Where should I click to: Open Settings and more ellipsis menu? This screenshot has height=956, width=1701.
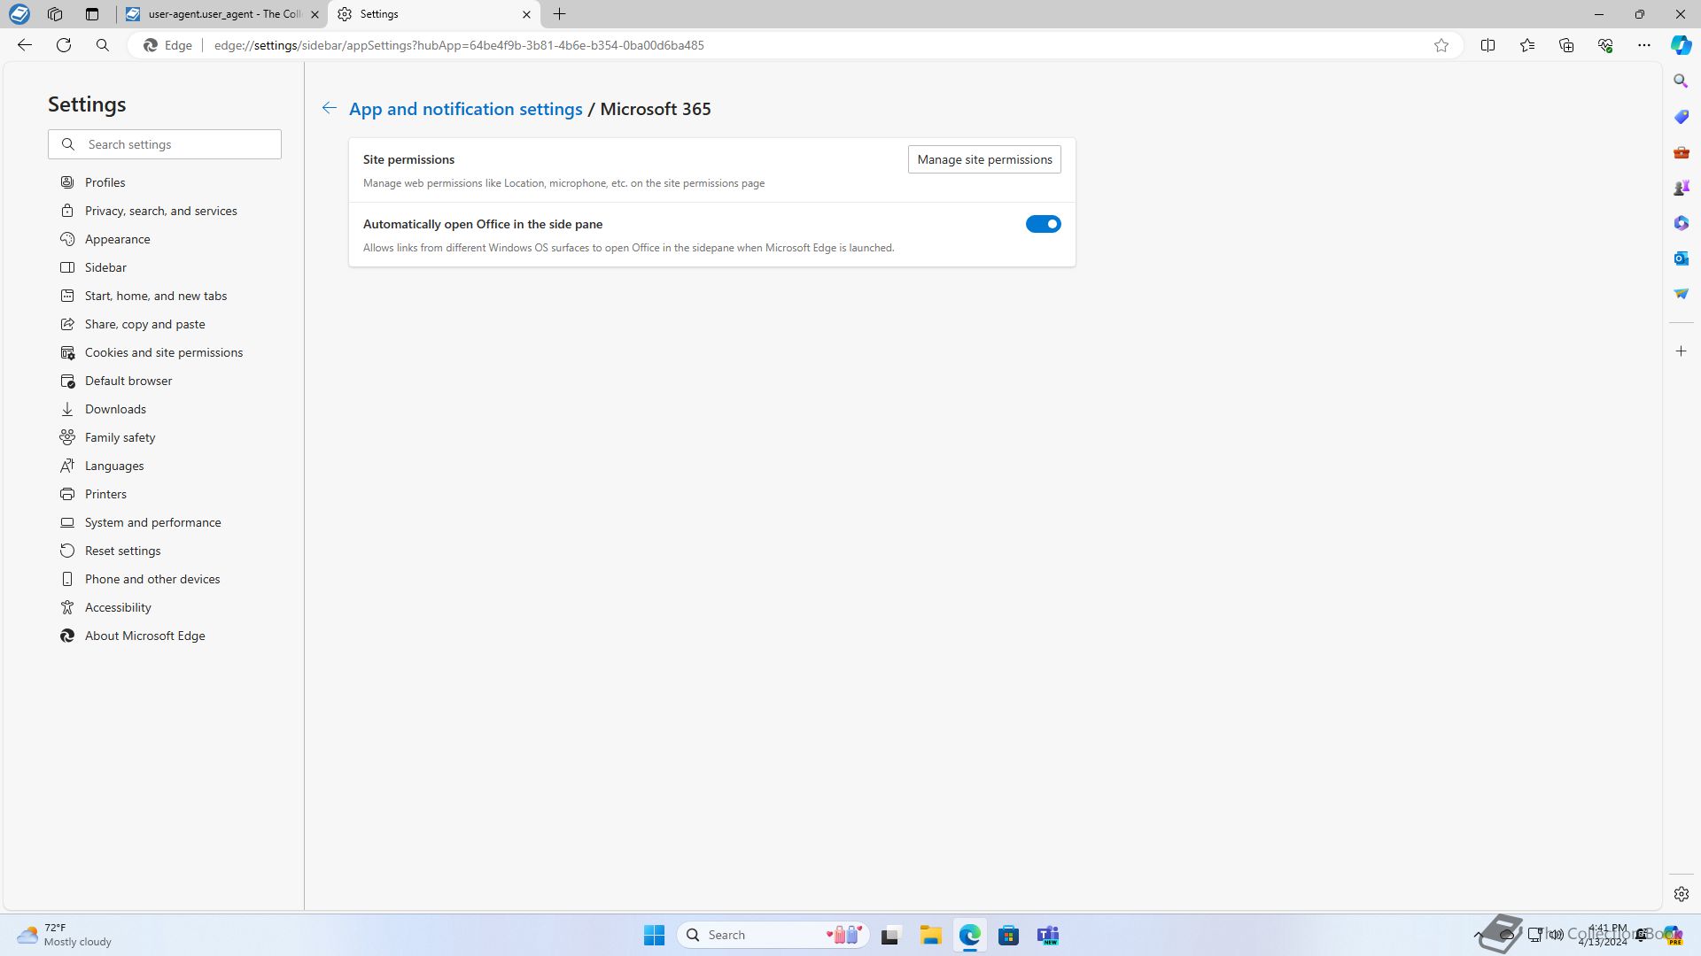(1643, 45)
